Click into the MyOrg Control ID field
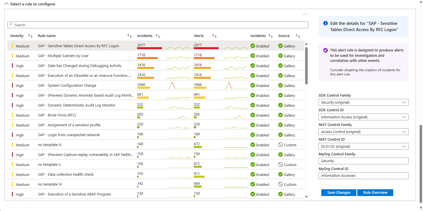The width and height of the screenshot is (423, 211). coord(363,176)
